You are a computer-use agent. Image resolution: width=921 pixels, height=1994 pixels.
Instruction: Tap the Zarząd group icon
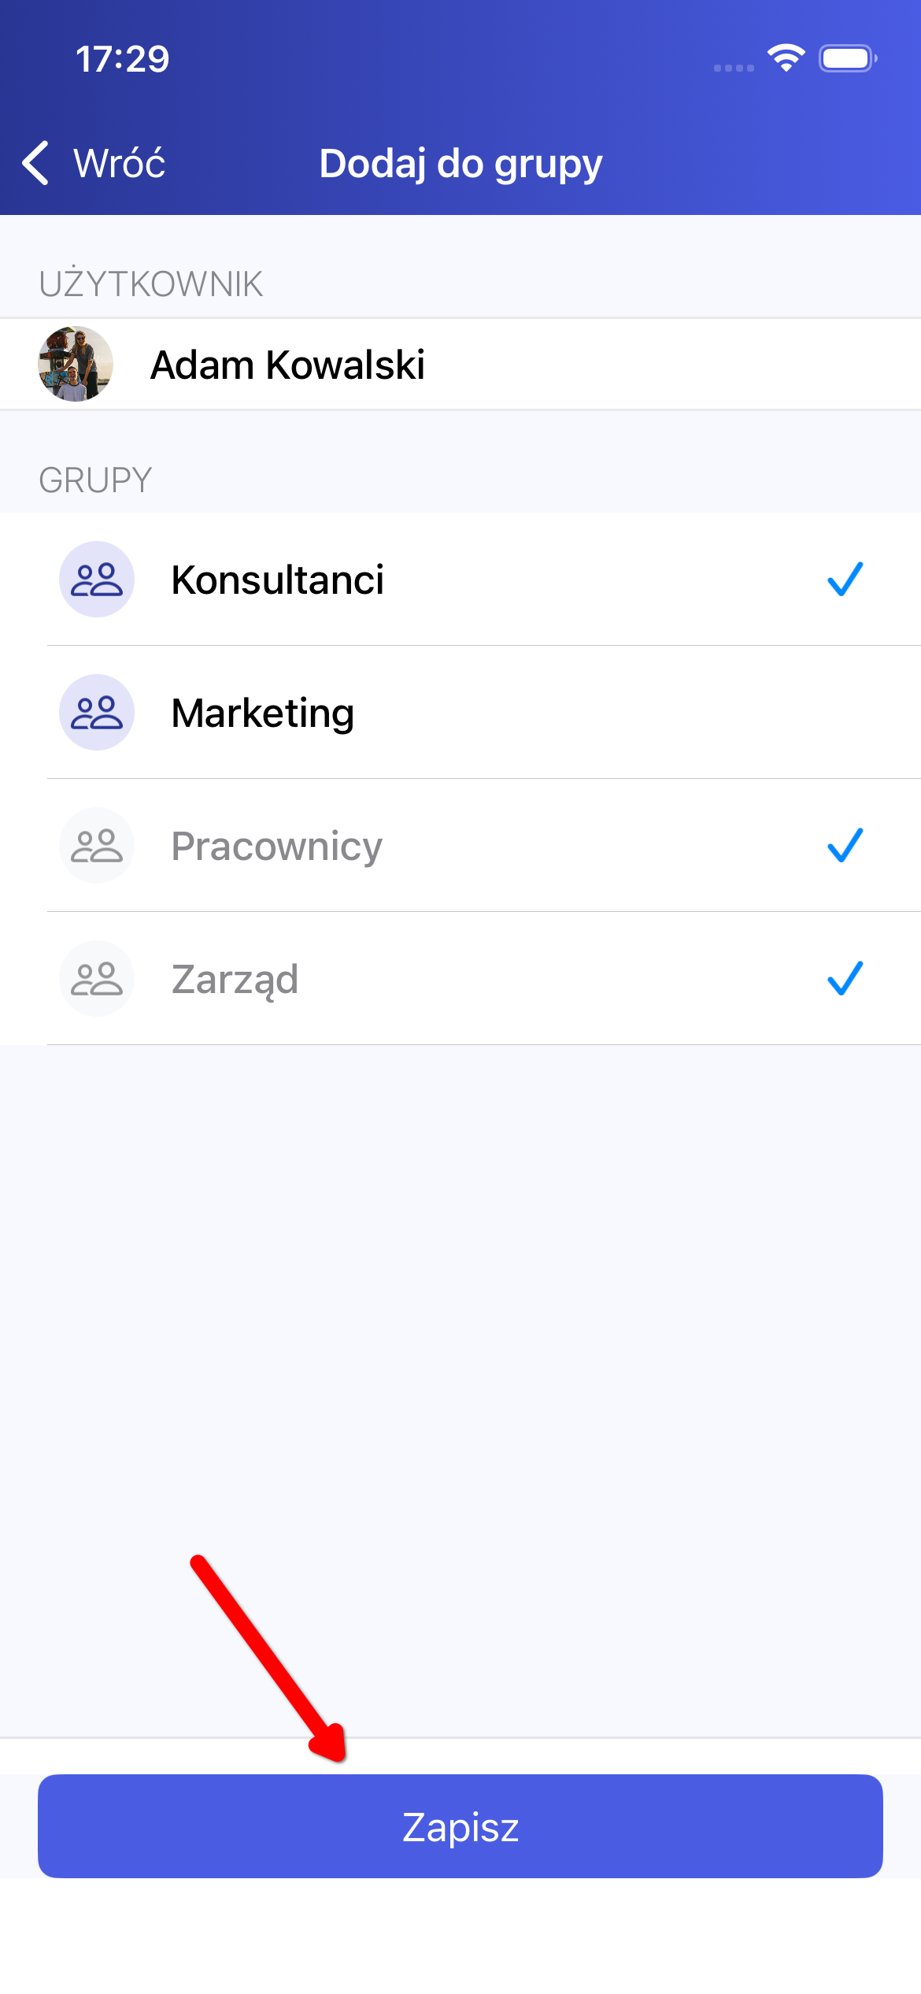(x=97, y=979)
